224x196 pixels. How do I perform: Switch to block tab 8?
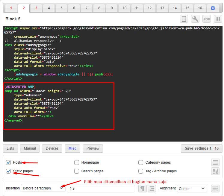coord(99,8)
